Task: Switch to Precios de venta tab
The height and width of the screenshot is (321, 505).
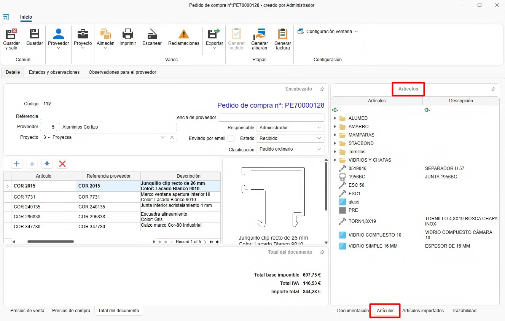Action: pos(27,311)
